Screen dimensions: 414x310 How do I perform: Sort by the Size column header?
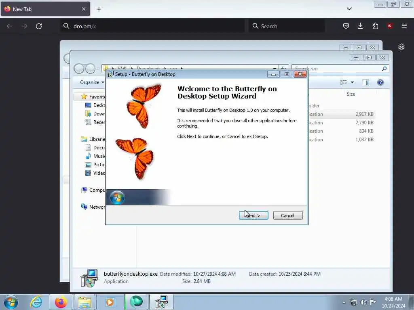point(351,94)
